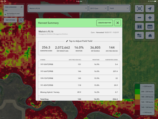Select the 191-85VT2PRIB hybrid row
158x119 pixels.
tap(79, 85)
